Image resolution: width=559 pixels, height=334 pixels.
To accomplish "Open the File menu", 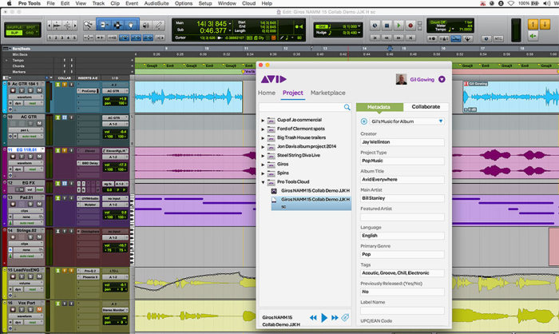I will (x=50, y=3).
